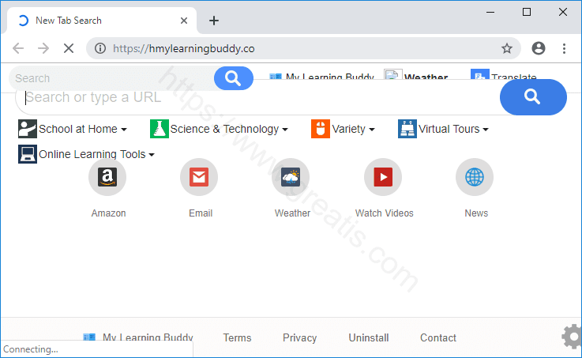582x358 pixels.
Task: Click the large blue search button
Action: (x=533, y=97)
